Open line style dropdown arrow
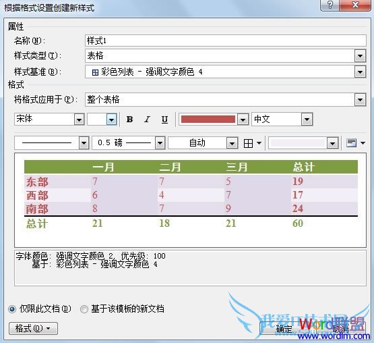374x343 pixels. point(84,143)
